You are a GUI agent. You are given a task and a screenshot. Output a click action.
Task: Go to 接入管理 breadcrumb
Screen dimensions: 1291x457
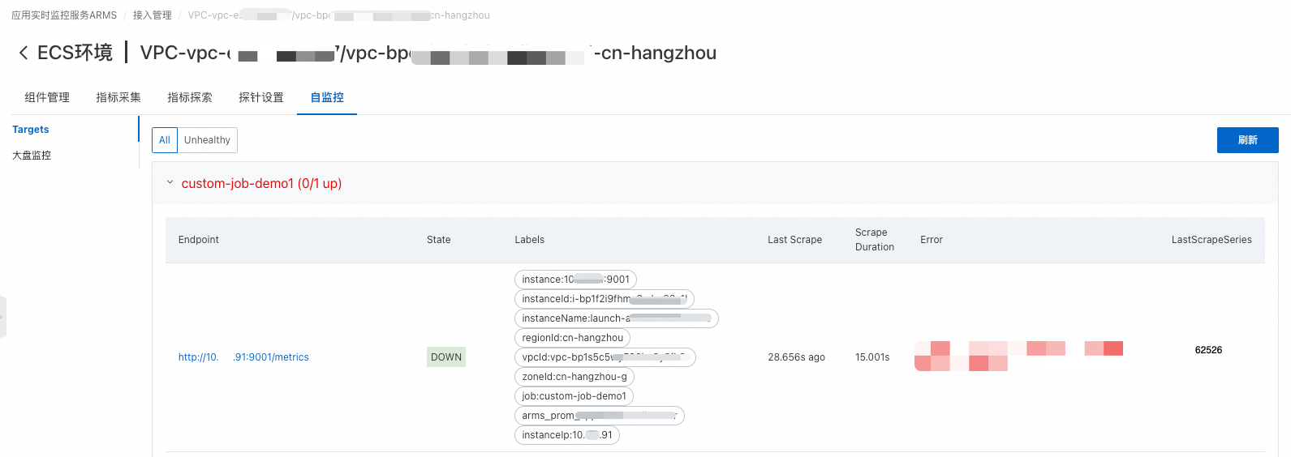153,15
